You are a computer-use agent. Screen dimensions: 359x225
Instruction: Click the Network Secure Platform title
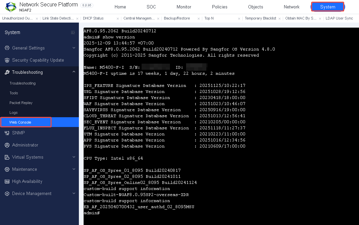49,5
